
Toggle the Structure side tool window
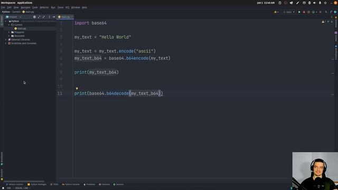[2, 175]
